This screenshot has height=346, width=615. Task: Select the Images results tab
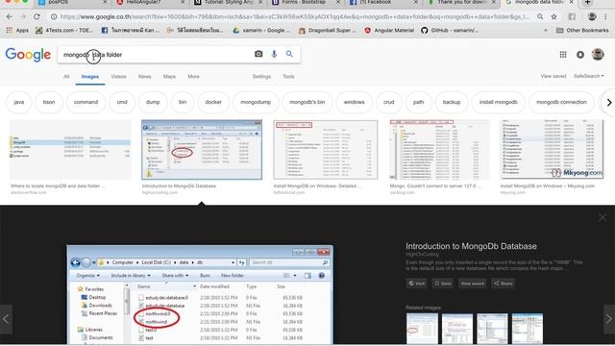(89, 77)
